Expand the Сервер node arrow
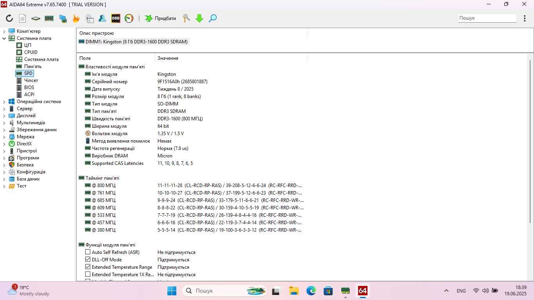This screenshot has height=300, width=534. pyautogui.click(x=4, y=109)
